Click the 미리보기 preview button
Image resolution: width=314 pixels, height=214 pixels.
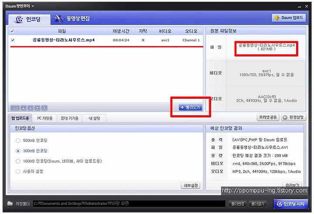tap(292, 185)
